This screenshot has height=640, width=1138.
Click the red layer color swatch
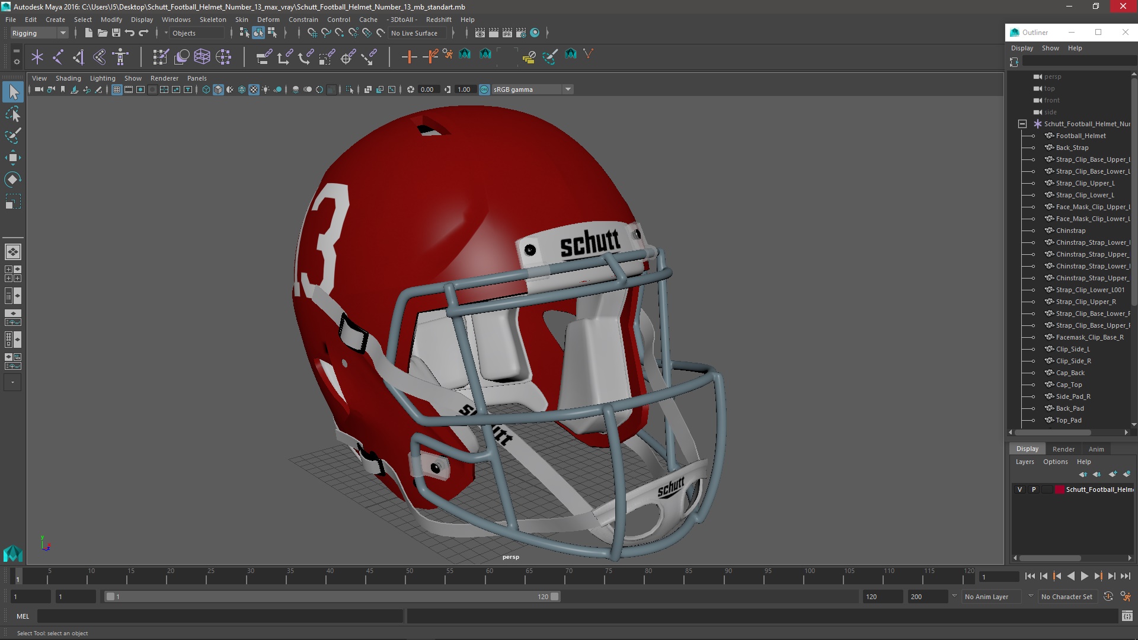pos(1059,489)
